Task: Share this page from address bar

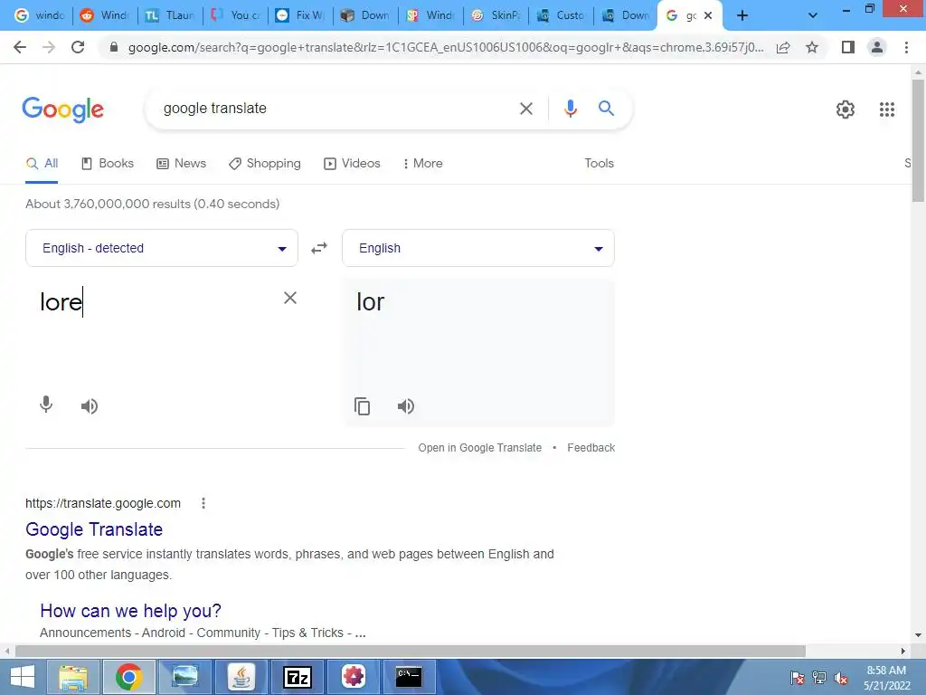Action: pyautogui.click(x=783, y=47)
